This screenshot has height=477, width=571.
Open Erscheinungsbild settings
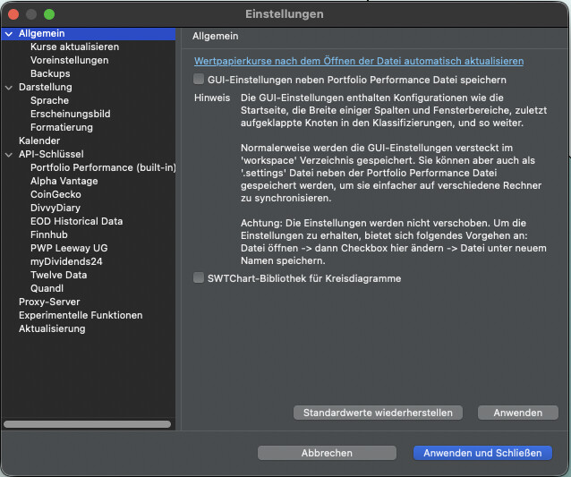coord(70,115)
